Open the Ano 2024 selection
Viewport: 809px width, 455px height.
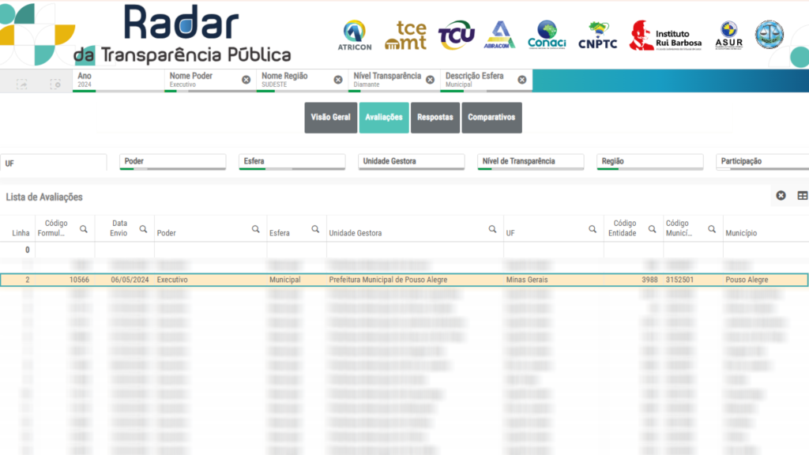118,81
